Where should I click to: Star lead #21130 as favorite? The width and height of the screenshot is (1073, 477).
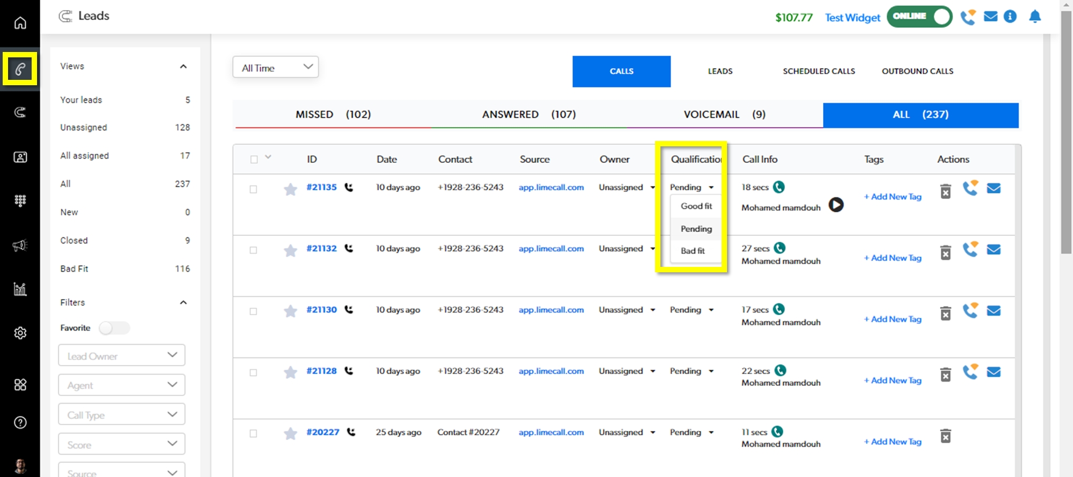(290, 311)
